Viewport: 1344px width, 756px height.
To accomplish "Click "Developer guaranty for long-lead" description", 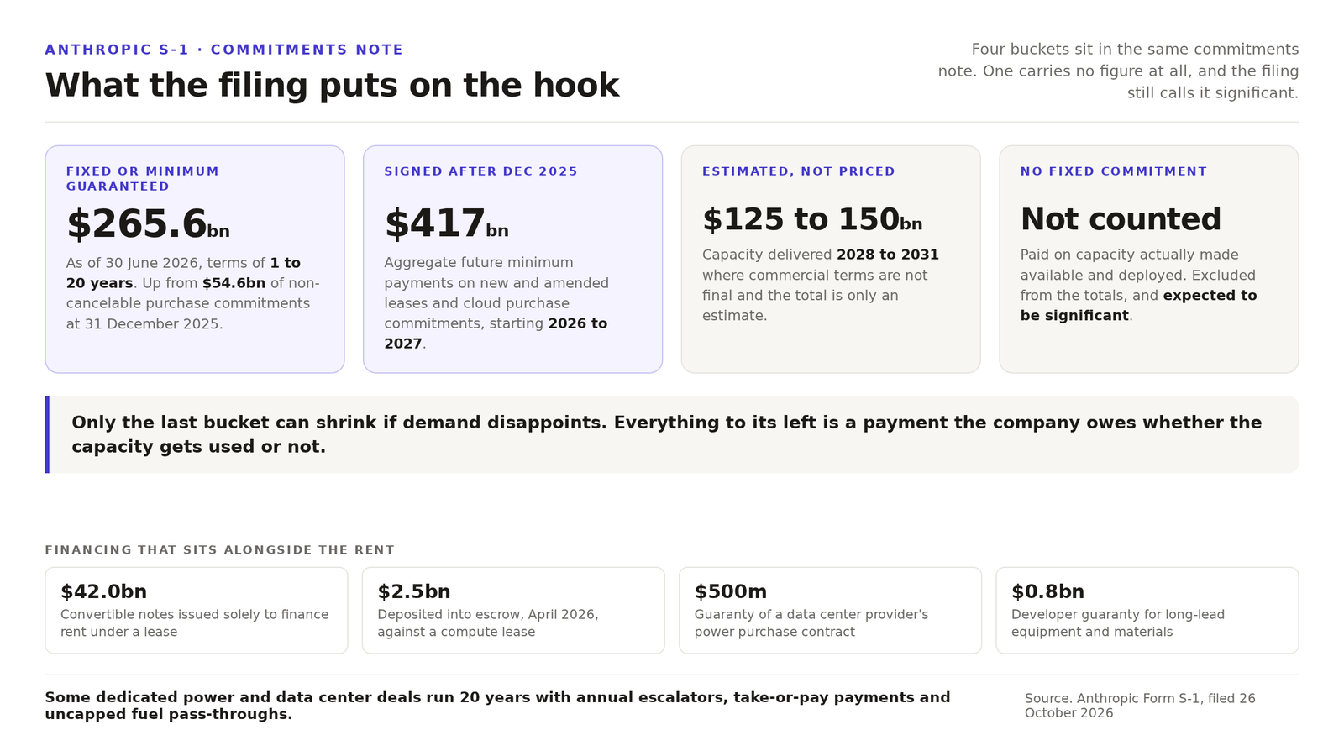I will coord(1118,623).
